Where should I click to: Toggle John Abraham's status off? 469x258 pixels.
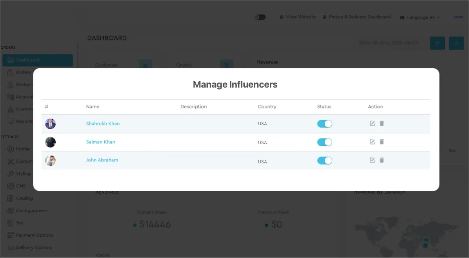click(x=324, y=160)
